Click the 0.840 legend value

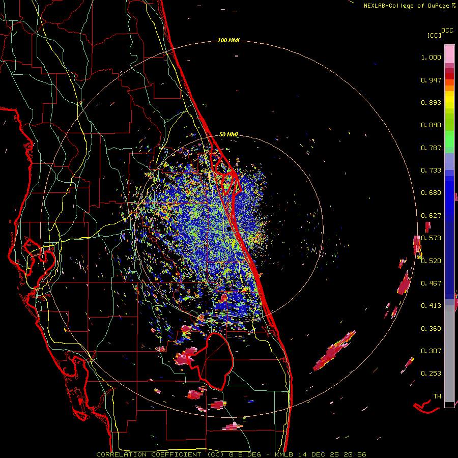431,125
